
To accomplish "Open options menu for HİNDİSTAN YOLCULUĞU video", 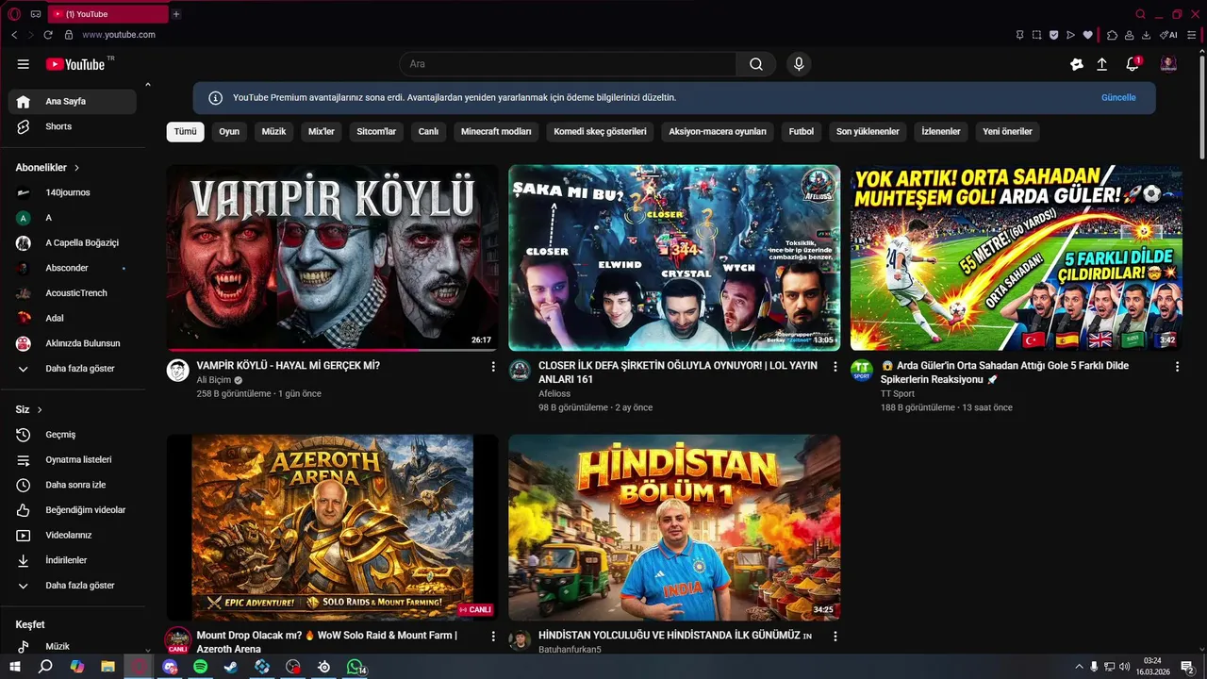I will pyautogui.click(x=835, y=637).
